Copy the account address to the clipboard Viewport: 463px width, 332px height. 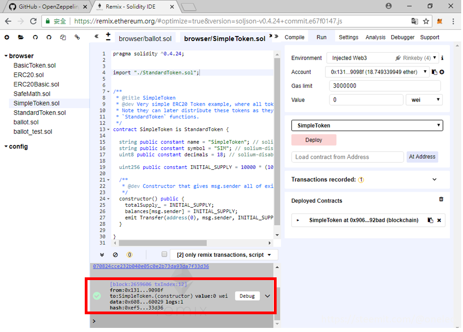point(434,72)
